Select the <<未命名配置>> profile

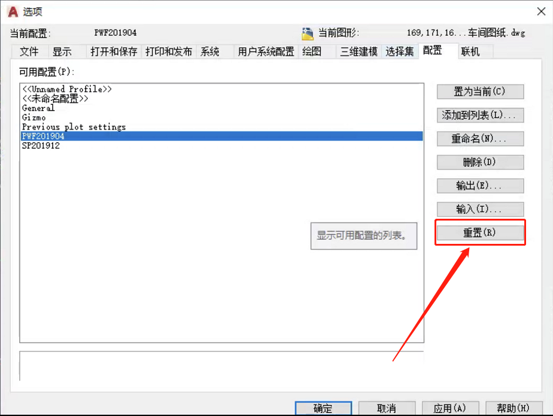222,99
